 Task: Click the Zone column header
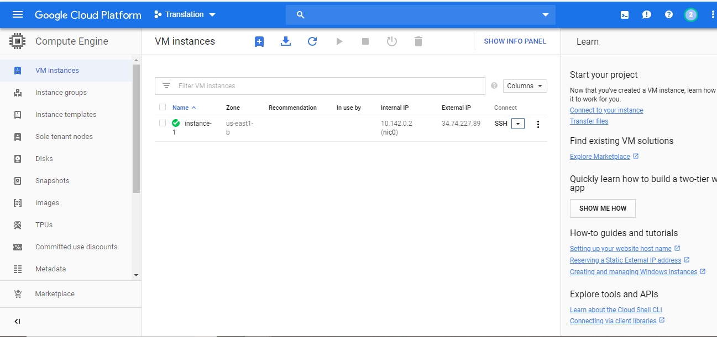(233, 108)
